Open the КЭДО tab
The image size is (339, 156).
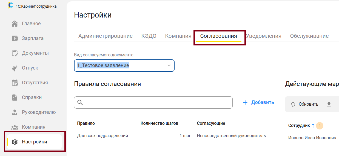click(x=149, y=36)
